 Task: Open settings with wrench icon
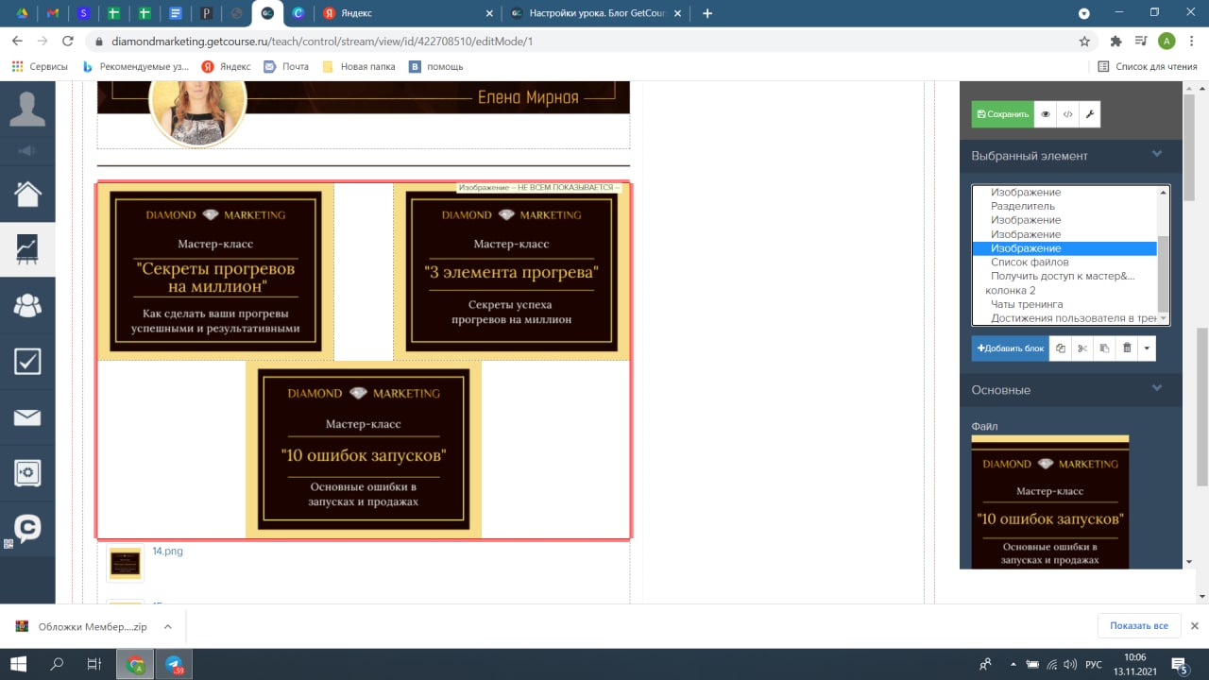pos(1089,114)
